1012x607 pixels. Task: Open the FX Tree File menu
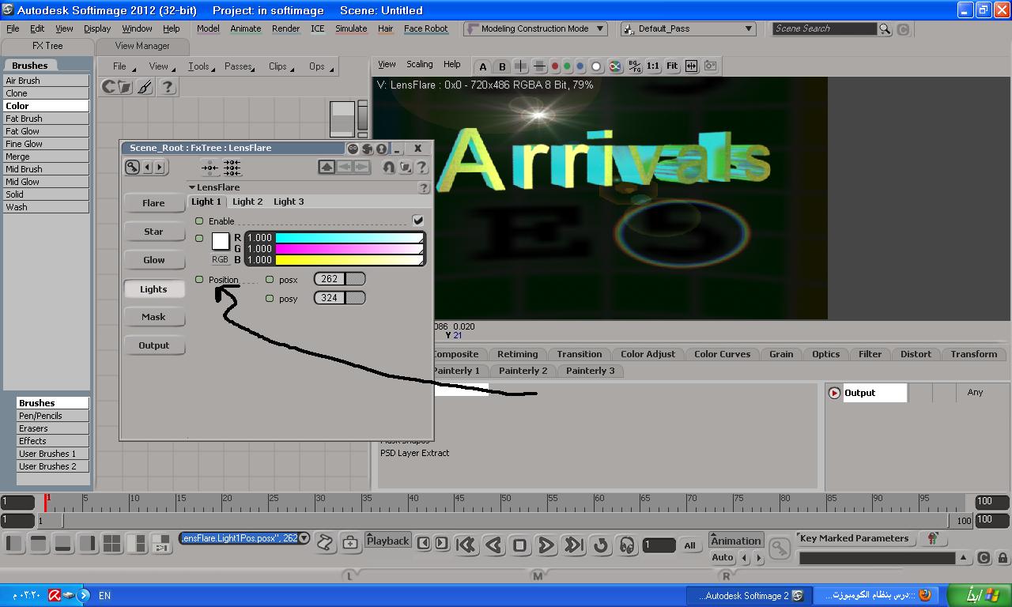[x=119, y=66]
